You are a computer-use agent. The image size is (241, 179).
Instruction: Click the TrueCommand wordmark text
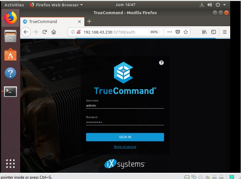click(125, 91)
